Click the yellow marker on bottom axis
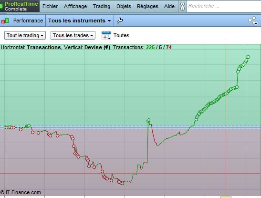This screenshot has height=198, width=261. [x=226, y=197]
